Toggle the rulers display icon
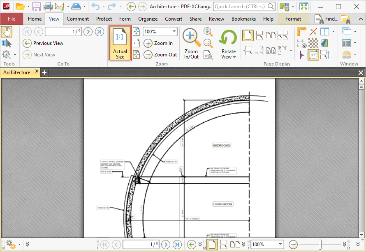Screen dimensions: 366x252 (302, 32)
